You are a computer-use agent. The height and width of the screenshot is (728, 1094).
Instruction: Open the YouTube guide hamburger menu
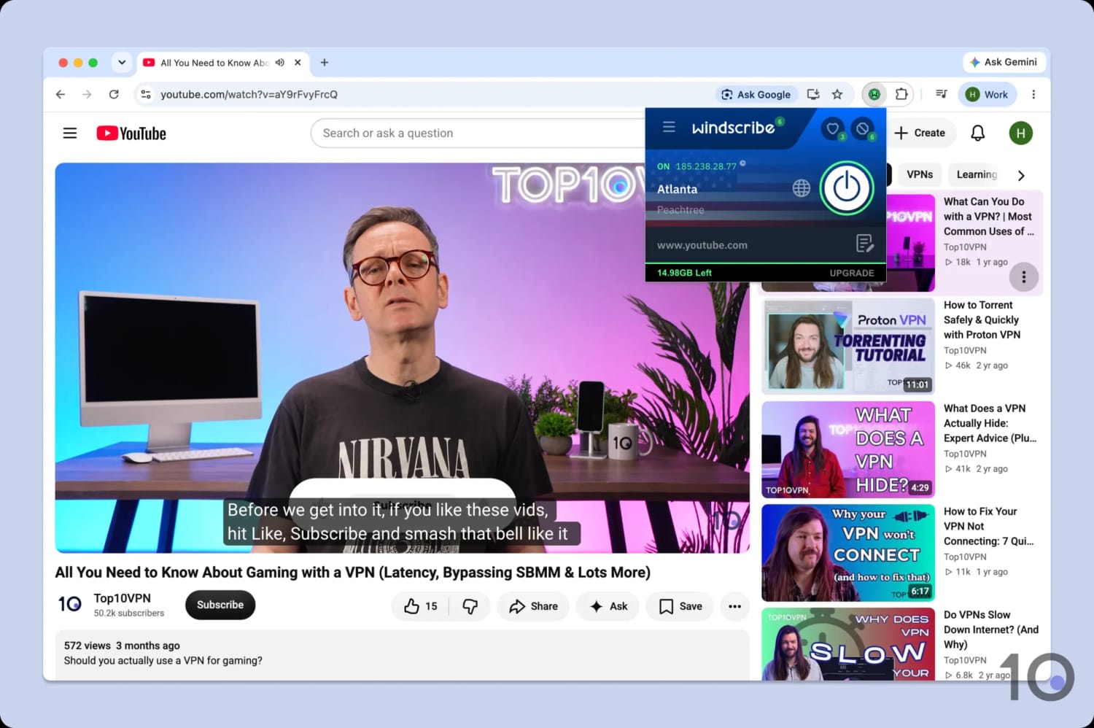click(x=70, y=133)
